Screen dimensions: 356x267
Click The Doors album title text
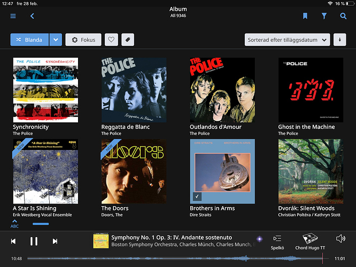click(x=115, y=208)
